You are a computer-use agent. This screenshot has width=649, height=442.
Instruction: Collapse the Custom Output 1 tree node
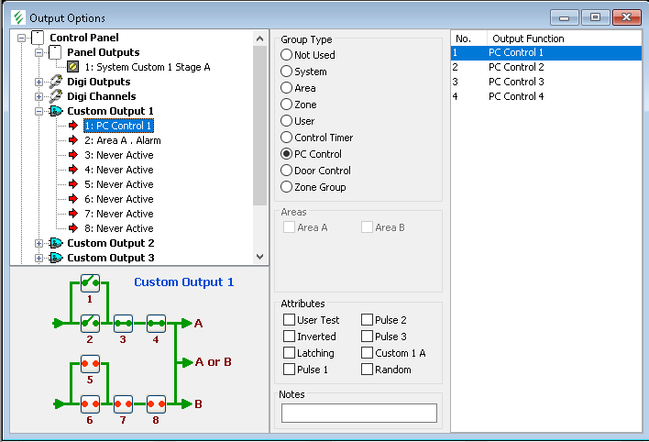coord(38,111)
